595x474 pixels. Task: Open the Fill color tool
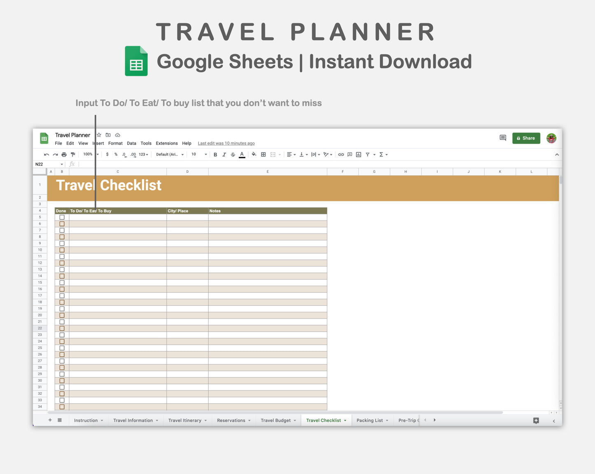click(x=254, y=154)
